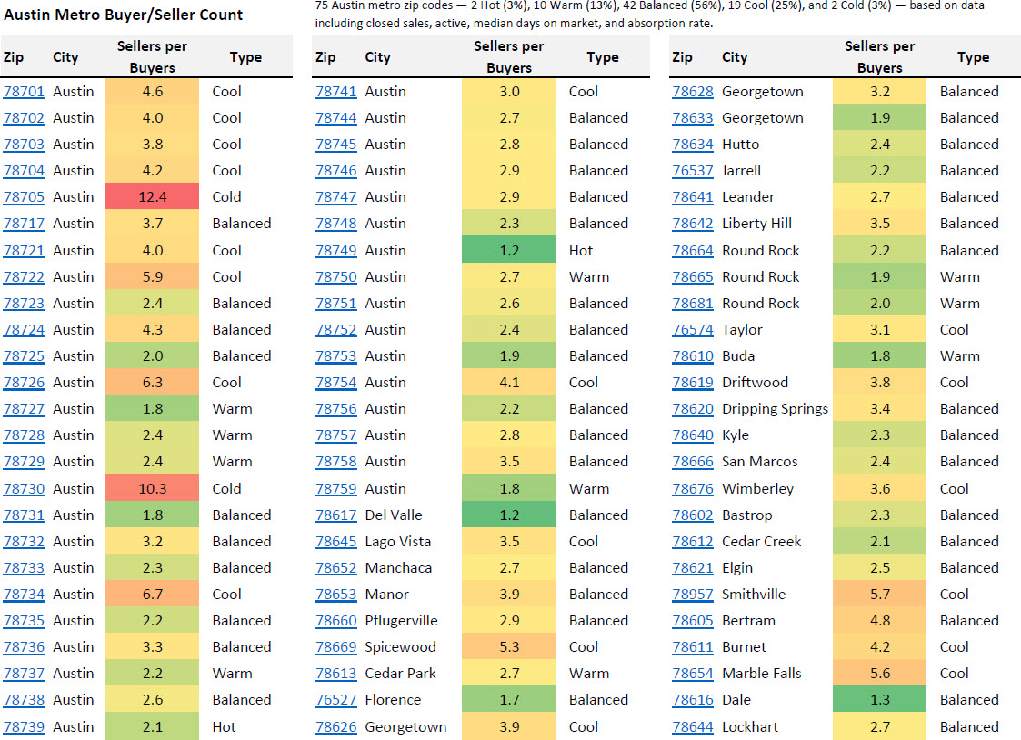The image size is (1021, 740).
Task: Select the Hot type cell for 78749
Action: [x=580, y=250]
